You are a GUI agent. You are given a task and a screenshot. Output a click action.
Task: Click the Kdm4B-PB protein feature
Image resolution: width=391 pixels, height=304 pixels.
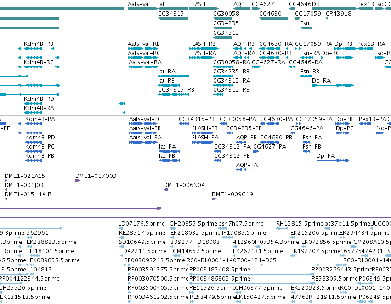pyautogui.click(x=34, y=160)
